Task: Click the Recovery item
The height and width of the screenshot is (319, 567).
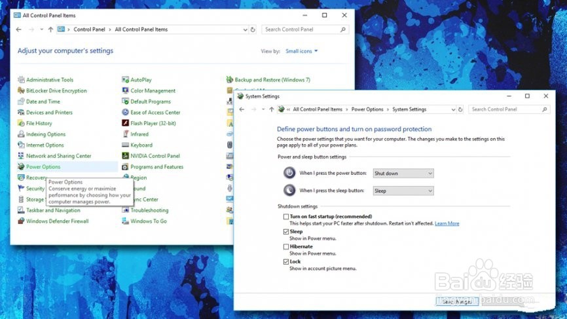Action: pos(33,178)
